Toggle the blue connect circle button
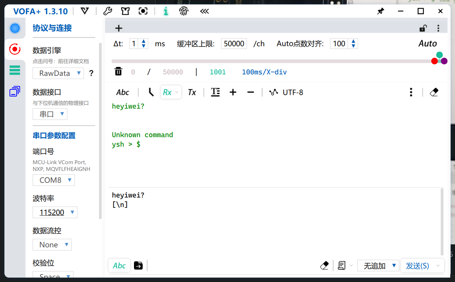This screenshot has height=282, width=455. (x=15, y=28)
